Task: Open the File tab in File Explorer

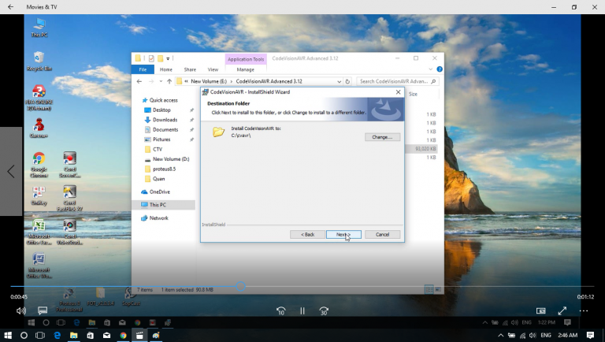Action: [x=143, y=69]
